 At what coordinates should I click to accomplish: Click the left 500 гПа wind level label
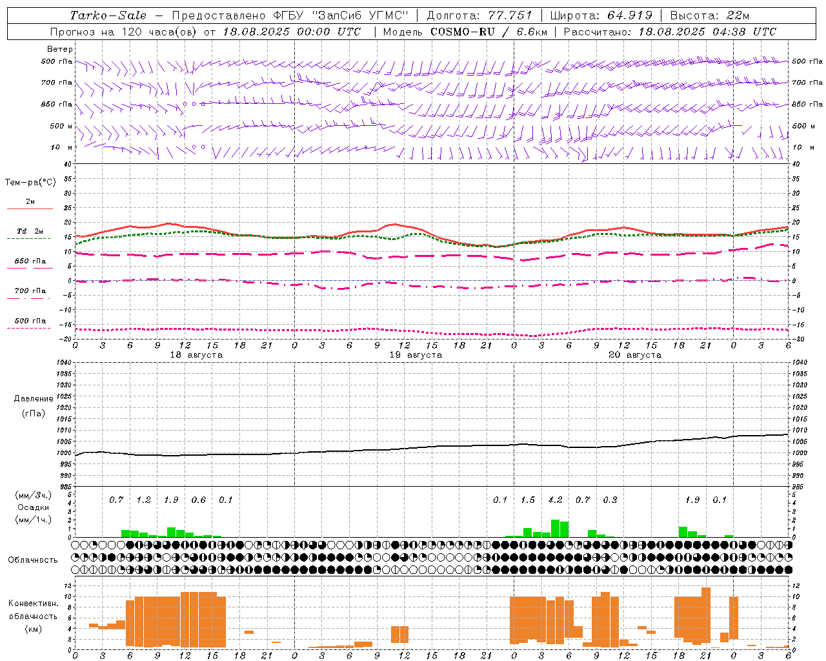click(x=57, y=61)
